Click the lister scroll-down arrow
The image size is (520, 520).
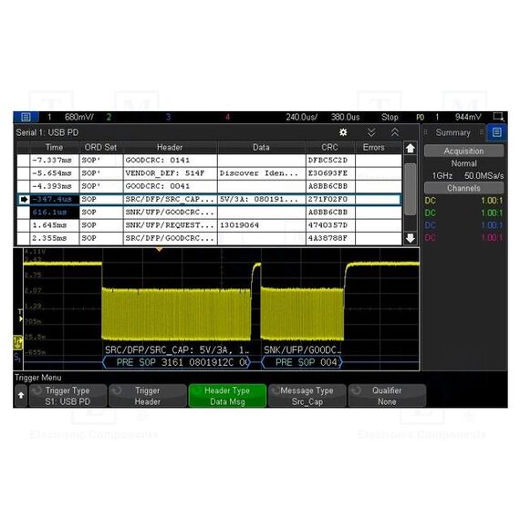(x=411, y=238)
